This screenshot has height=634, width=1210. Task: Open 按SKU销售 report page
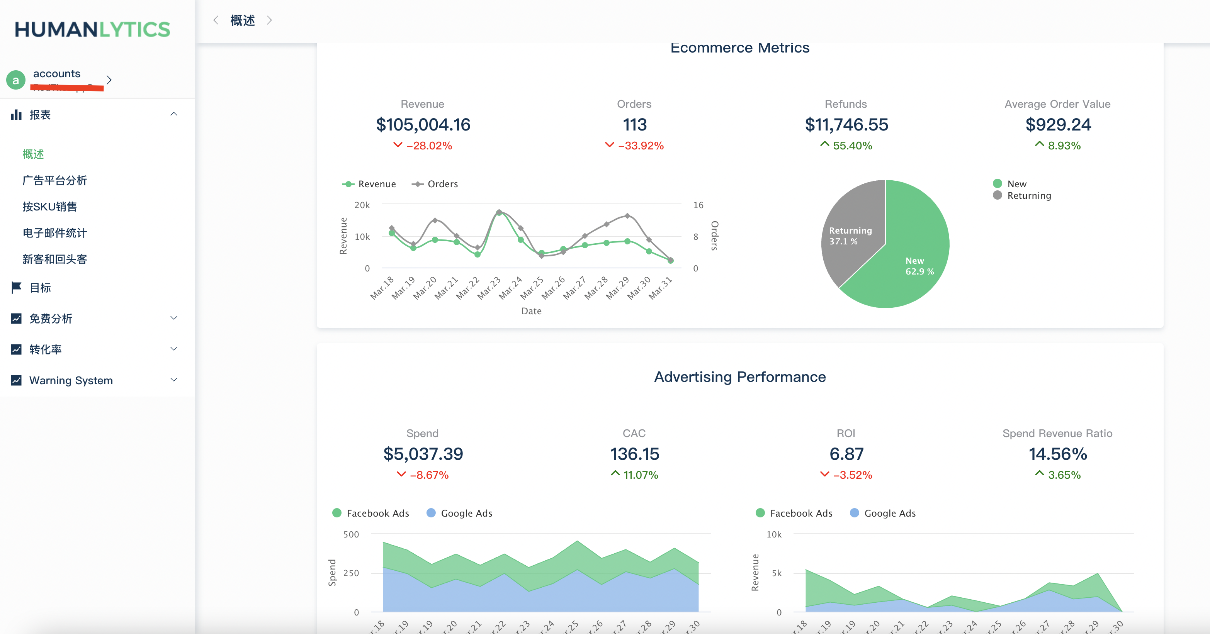pos(50,207)
